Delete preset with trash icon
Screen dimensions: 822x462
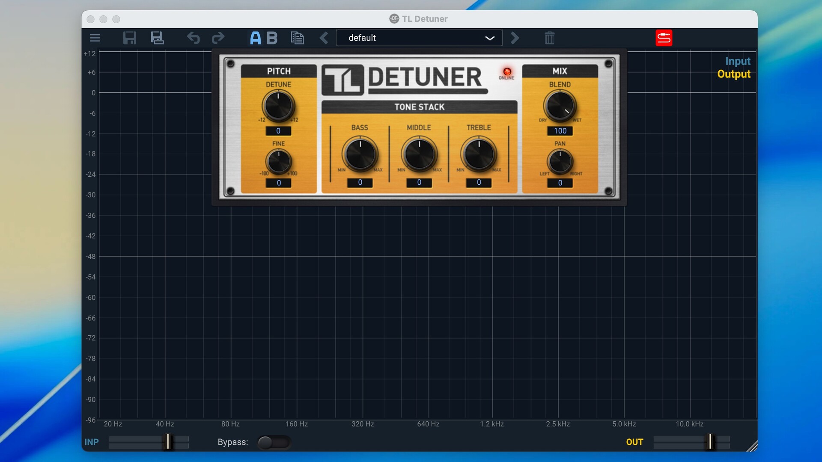tap(550, 38)
